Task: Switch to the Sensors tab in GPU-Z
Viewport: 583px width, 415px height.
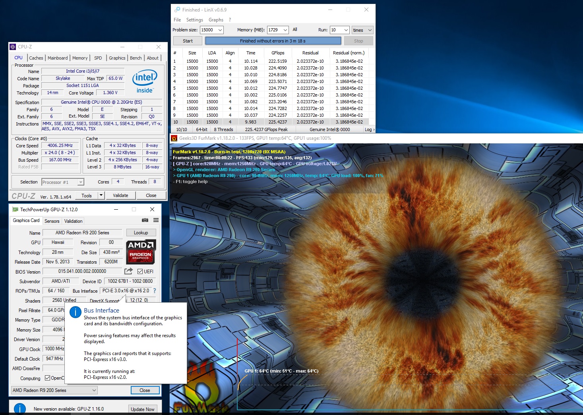Action: point(52,221)
